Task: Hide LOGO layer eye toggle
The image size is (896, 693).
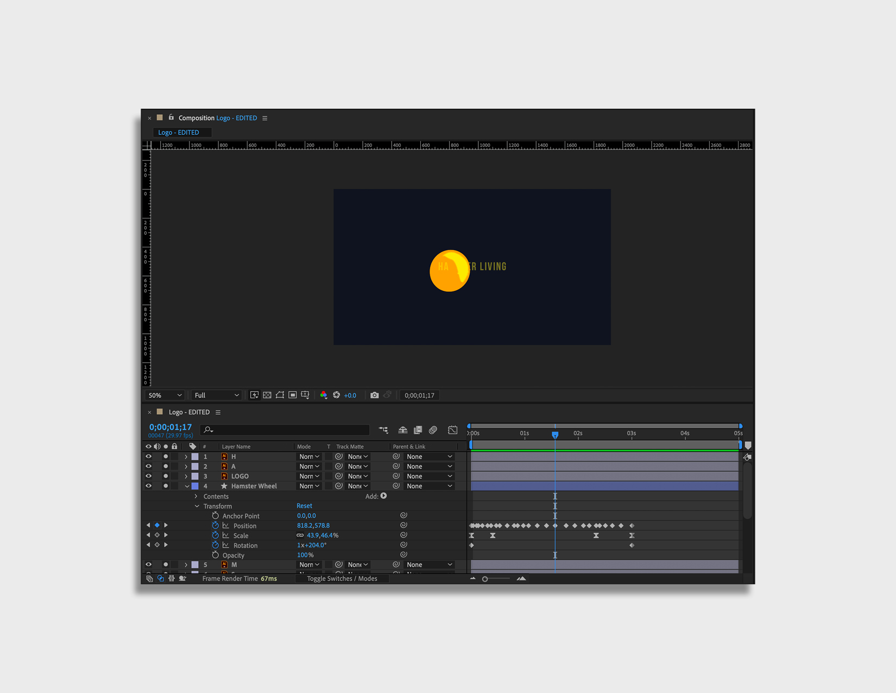Action: pyautogui.click(x=148, y=476)
